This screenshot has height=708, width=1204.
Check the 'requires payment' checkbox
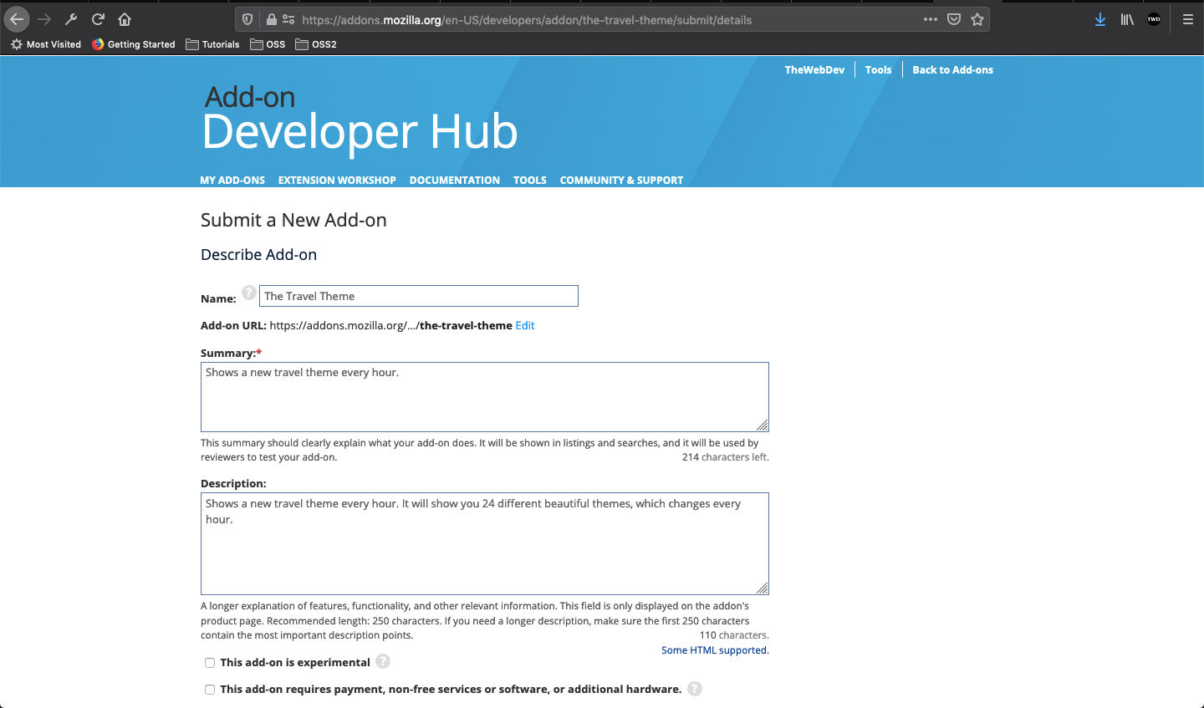point(210,690)
